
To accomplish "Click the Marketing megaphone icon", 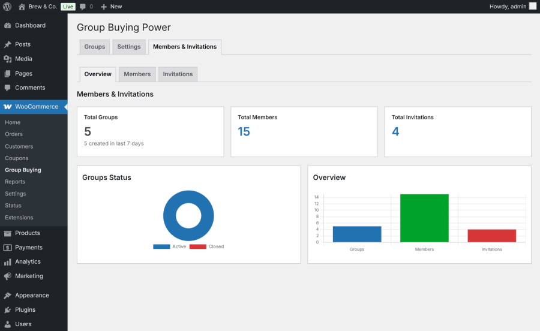I will pos(8,276).
